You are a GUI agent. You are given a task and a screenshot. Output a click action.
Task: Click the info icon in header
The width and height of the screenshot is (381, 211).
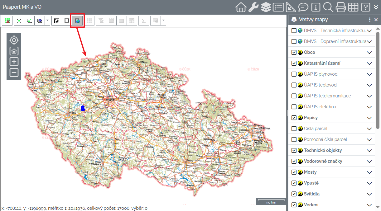pyautogui.click(x=316, y=7)
